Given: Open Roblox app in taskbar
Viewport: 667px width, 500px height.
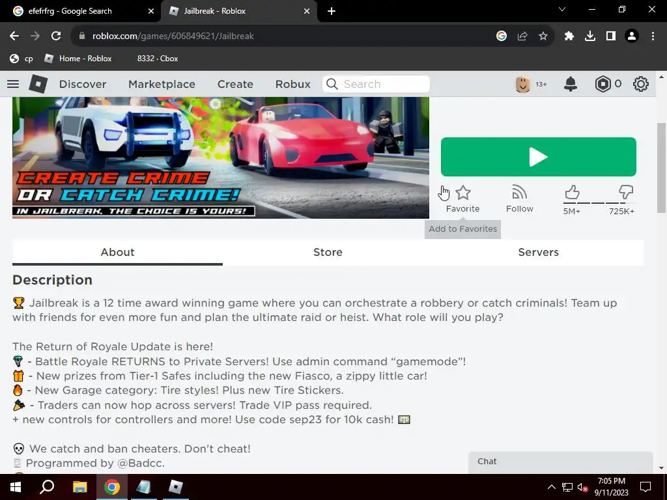Looking at the screenshot, I should pos(175,487).
